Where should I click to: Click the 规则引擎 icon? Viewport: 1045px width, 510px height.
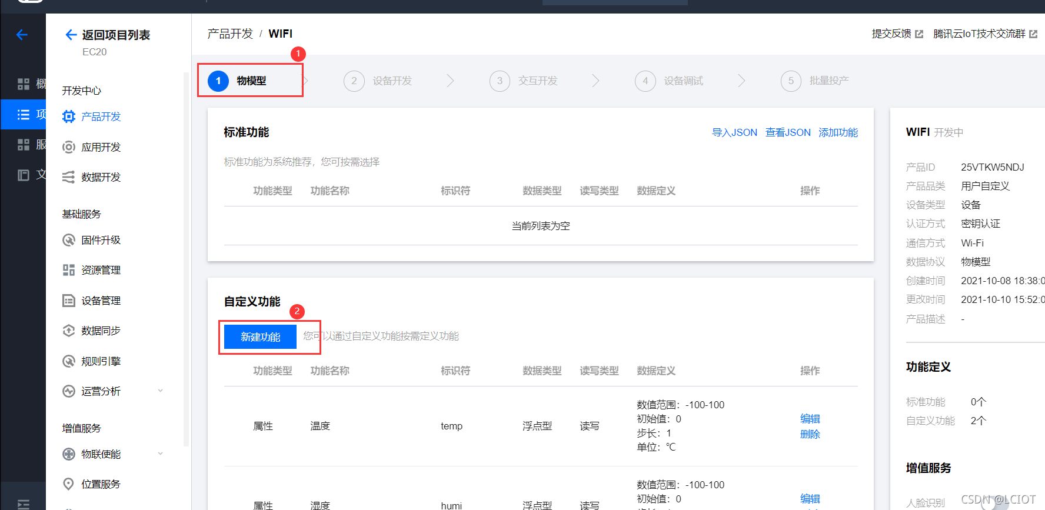click(x=69, y=361)
